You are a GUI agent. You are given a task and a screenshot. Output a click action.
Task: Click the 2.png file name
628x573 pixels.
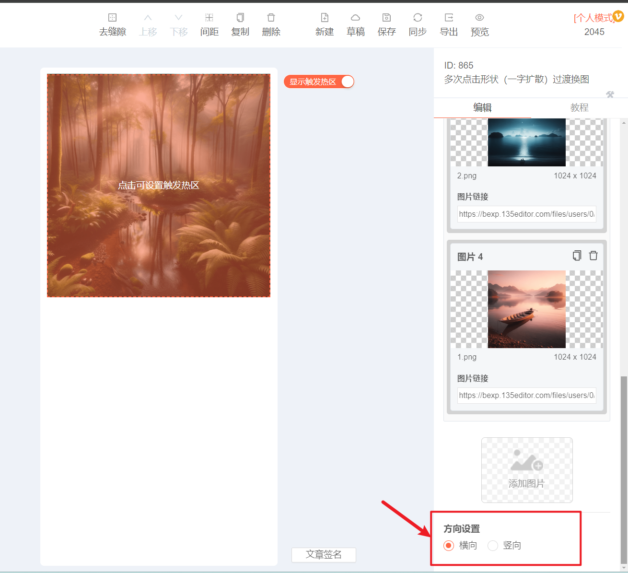coord(467,176)
